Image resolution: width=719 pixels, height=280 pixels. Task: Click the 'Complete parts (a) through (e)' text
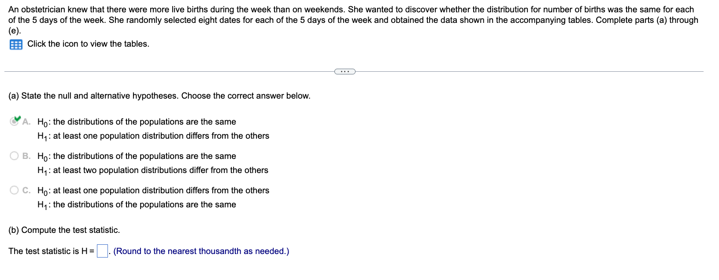tap(639, 20)
